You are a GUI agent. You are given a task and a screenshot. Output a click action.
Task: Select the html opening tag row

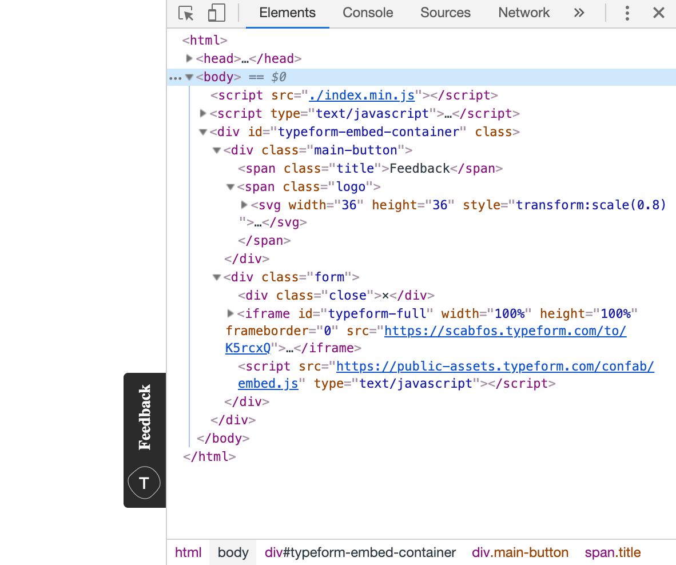[204, 40]
